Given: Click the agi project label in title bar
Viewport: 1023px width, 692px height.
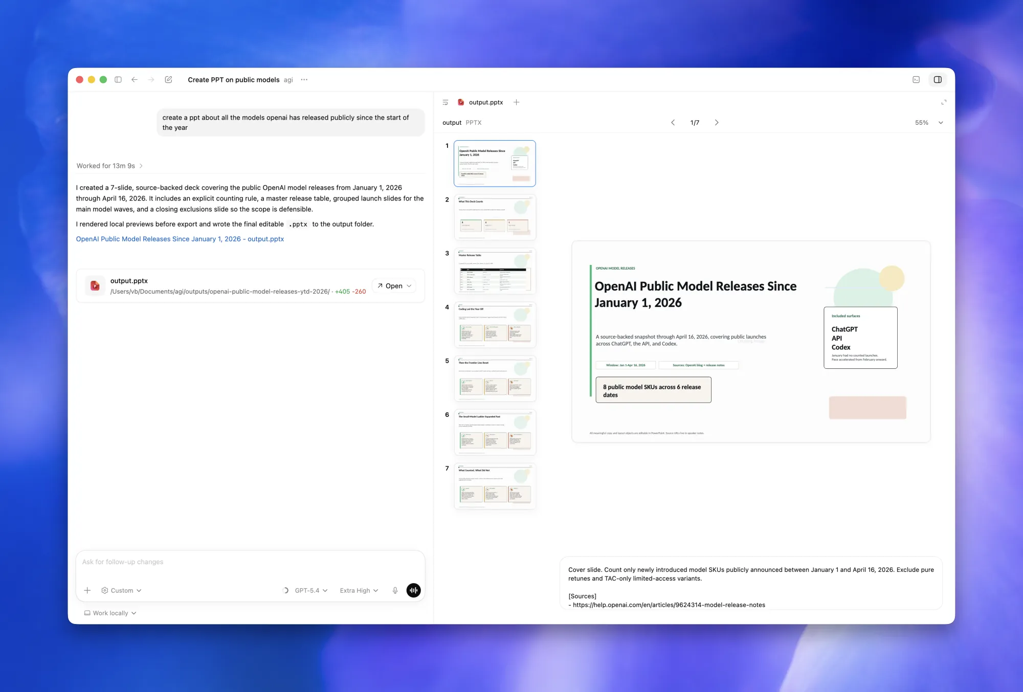Looking at the screenshot, I should pyautogui.click(x=288, y=80).
